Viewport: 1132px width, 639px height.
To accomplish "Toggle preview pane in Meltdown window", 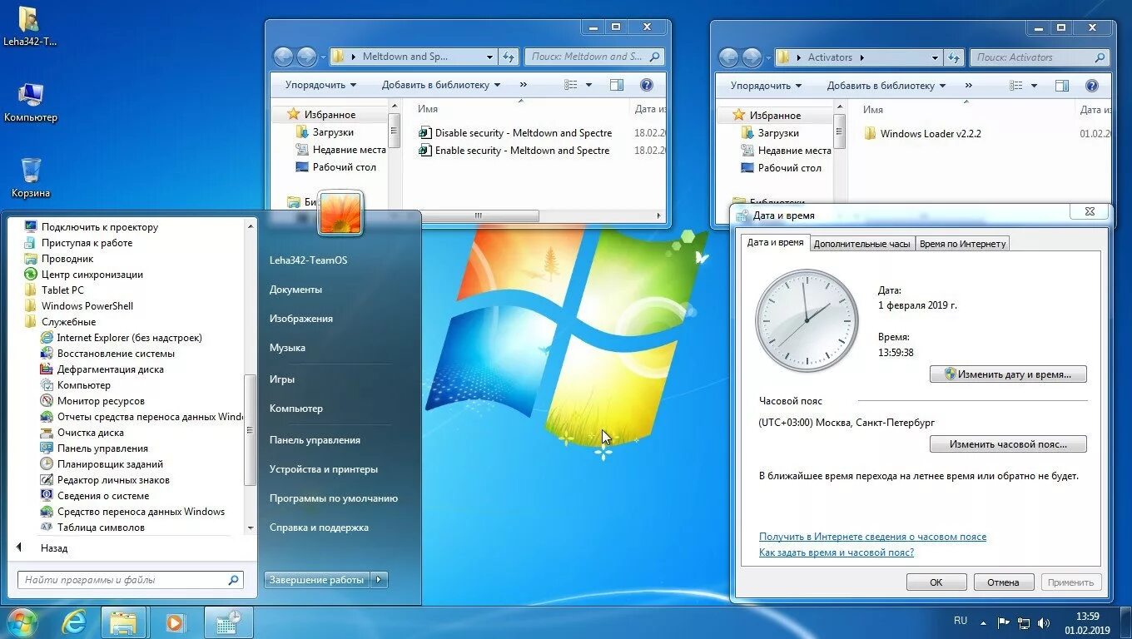I will click(617, 85).
